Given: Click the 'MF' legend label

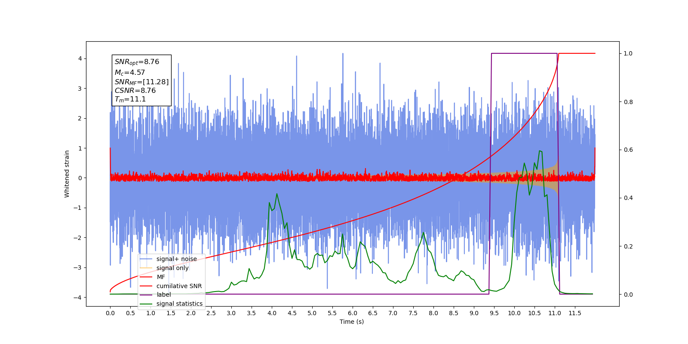Looking at the screenshot, I should click(x=160, y=277).
